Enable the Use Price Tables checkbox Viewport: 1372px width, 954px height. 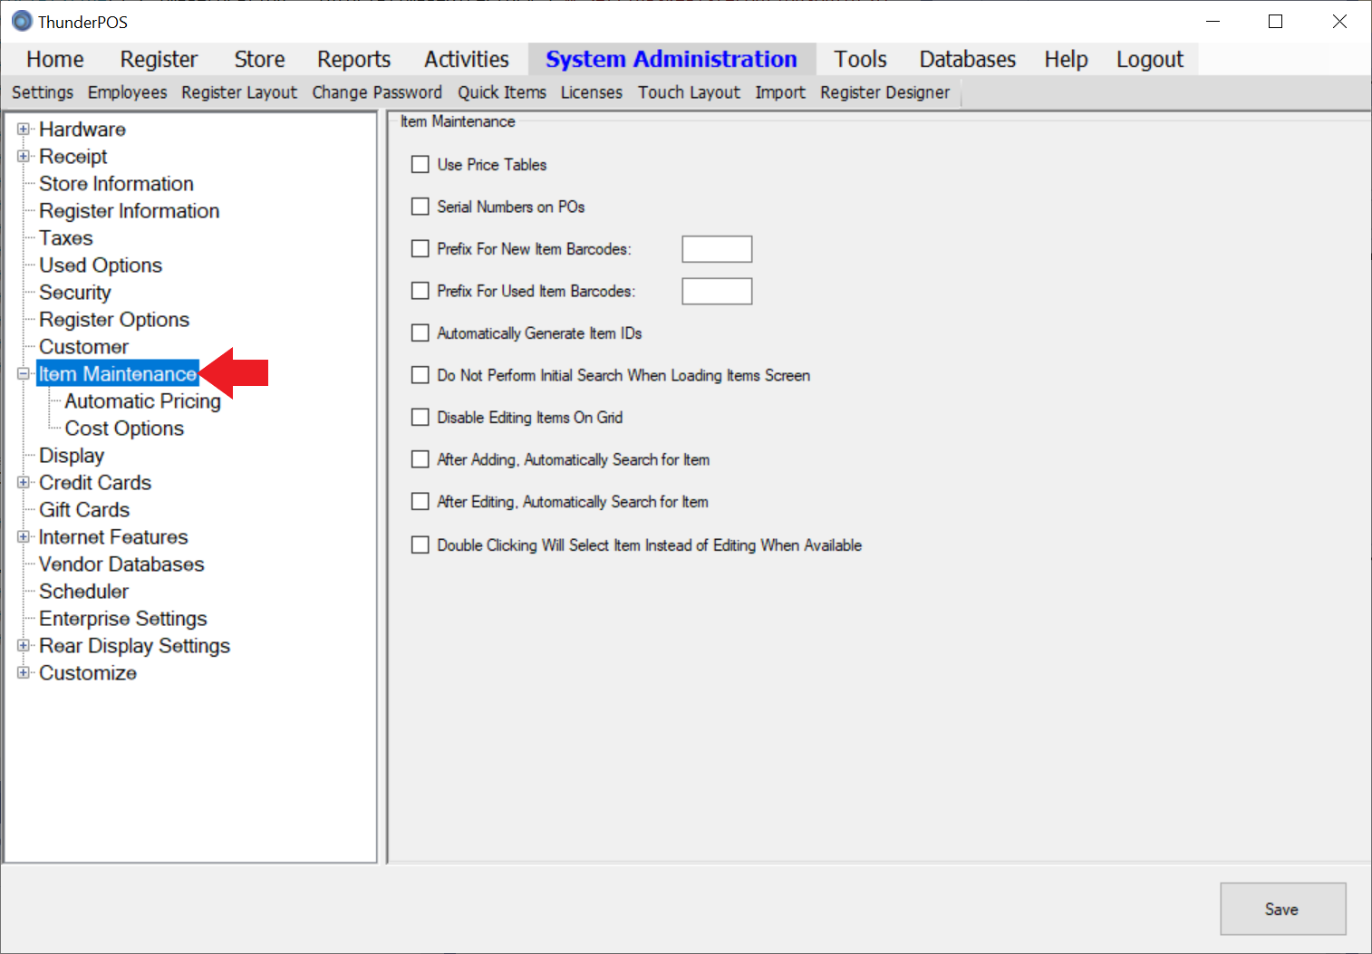click(420, 165)
